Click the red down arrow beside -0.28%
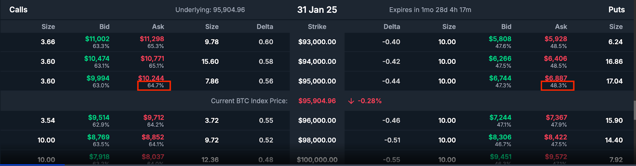Viewport: 636px width, 166px height. [351, 101]
